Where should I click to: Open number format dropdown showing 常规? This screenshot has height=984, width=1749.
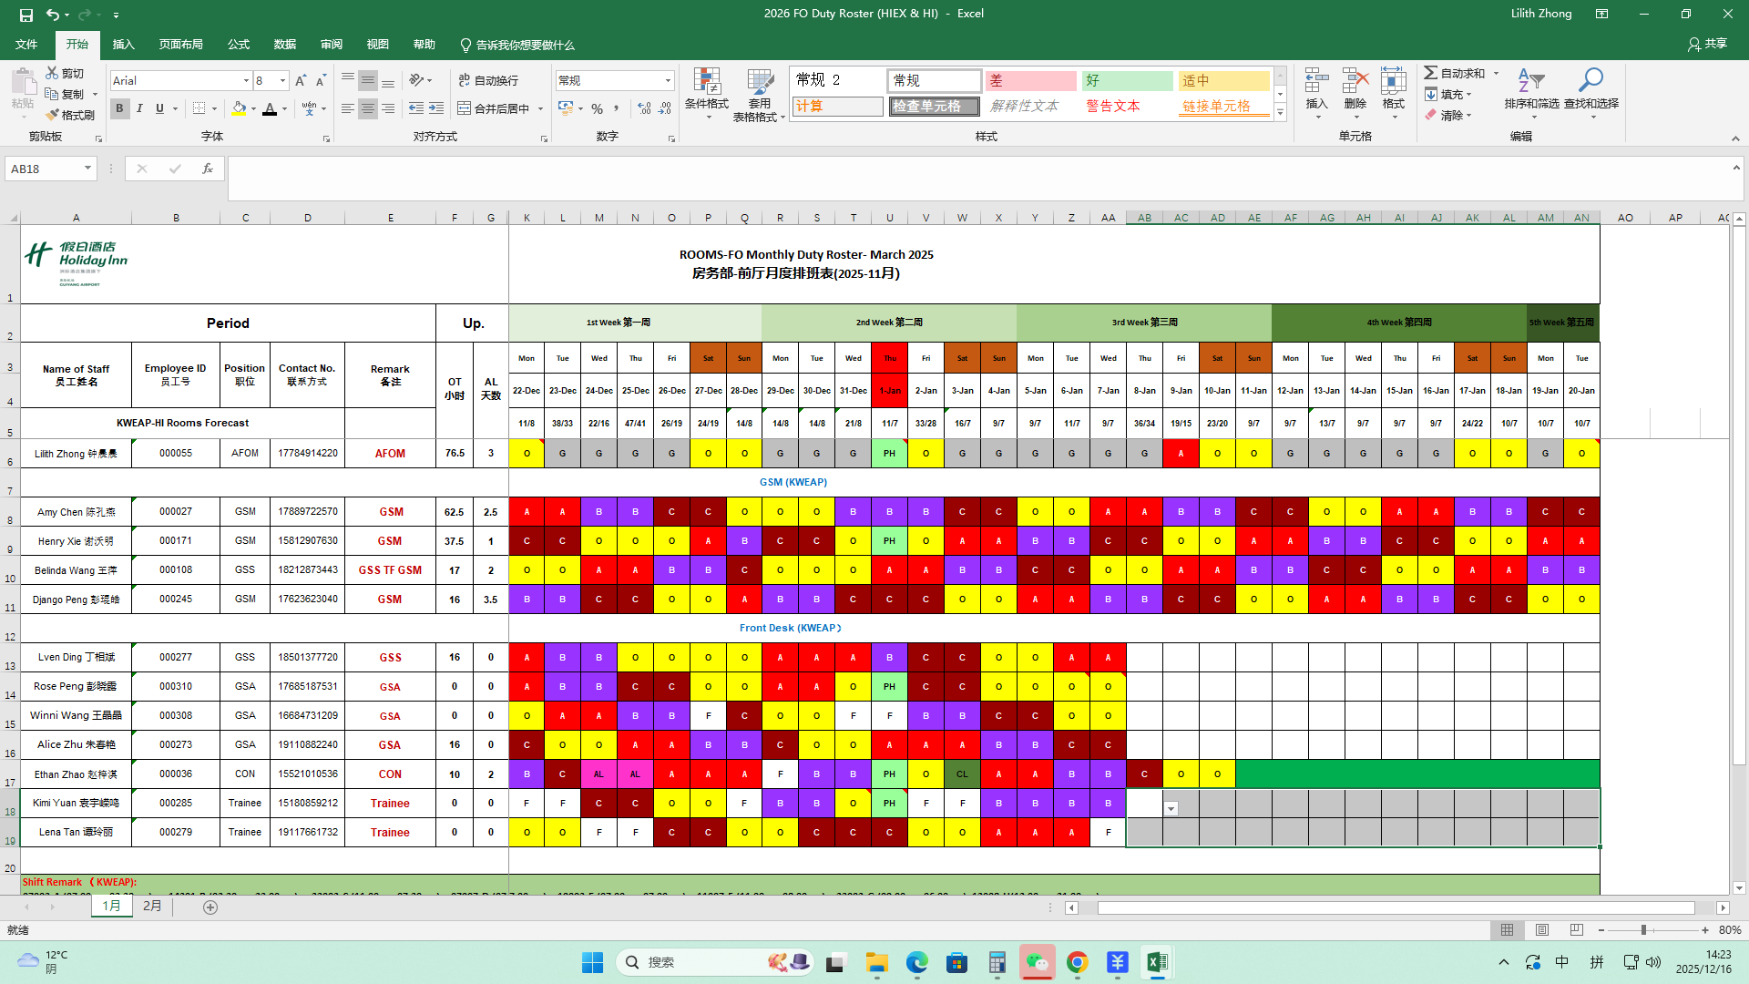668,80
